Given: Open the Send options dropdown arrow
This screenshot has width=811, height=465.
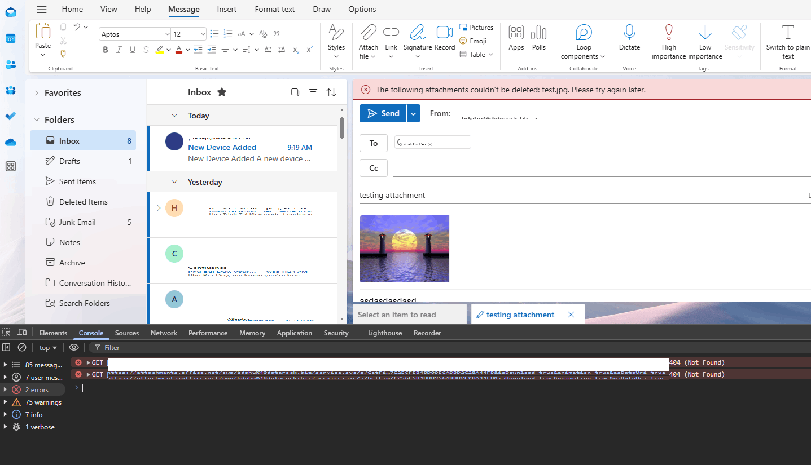Looking at the screenshot, I should click(413, 113).
